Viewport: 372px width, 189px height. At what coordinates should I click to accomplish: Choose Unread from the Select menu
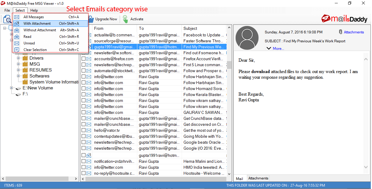[50, 43]
